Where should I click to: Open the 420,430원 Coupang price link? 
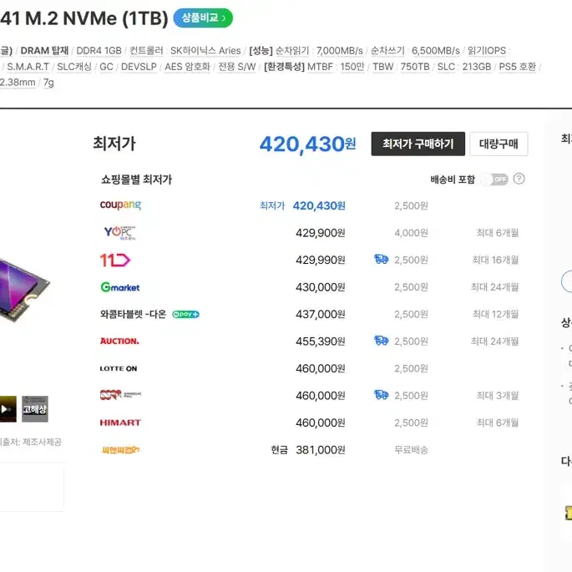coord(319,205)
